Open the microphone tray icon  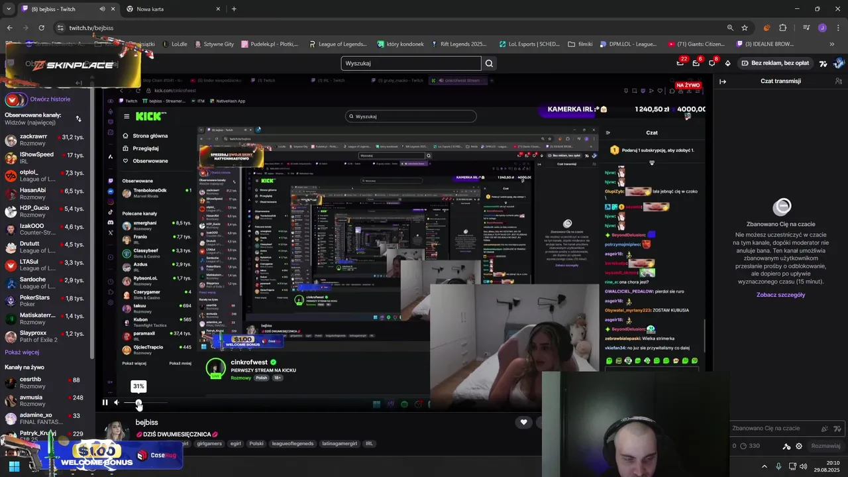[x=778, y=466]
